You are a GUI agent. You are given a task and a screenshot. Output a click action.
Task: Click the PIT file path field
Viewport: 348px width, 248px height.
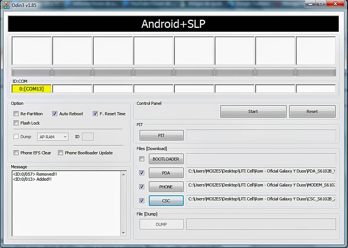click(261, 135)
